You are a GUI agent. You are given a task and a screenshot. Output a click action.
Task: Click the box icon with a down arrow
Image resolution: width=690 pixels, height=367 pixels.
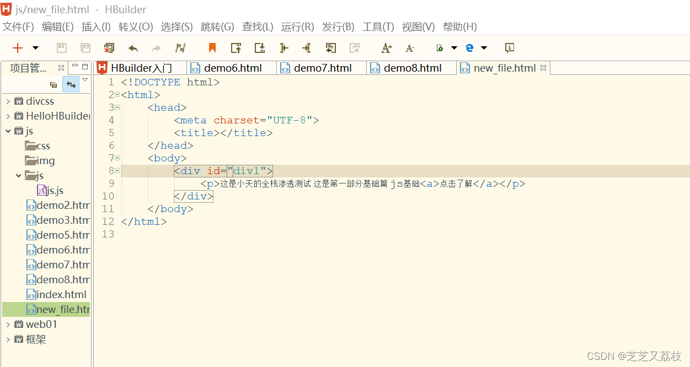[260, 48]
